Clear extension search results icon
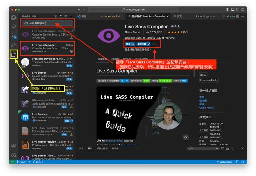The image size is (256, 176). [66, 16]
